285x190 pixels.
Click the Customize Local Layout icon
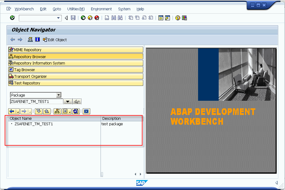pyautogui.click(x=184, y=18)
